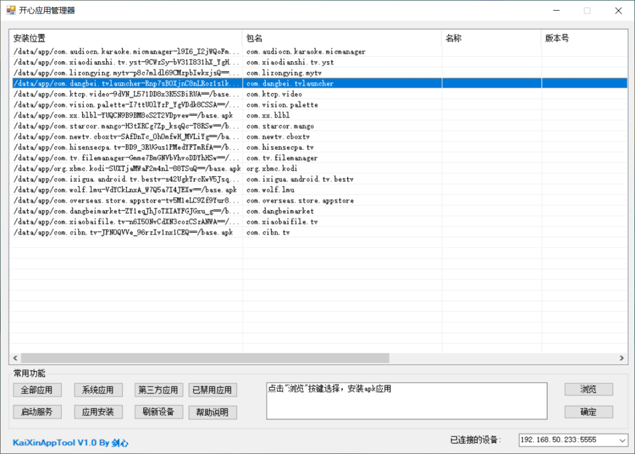Viewport: 635px width, 454px height.
Task: Select the com.overseas.store.appstore row
Action: tap(318, 201)
